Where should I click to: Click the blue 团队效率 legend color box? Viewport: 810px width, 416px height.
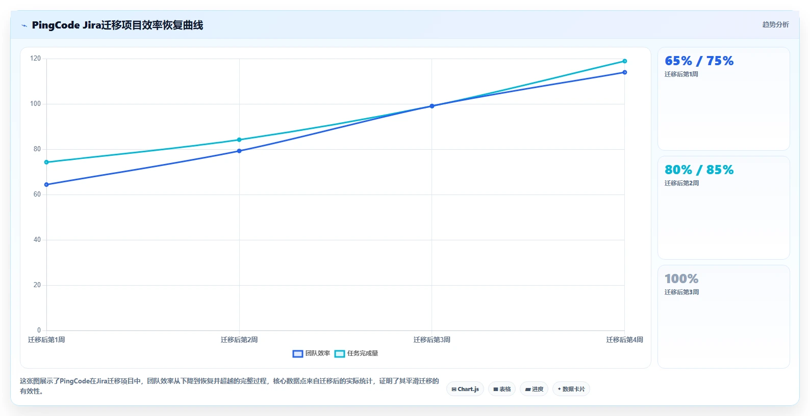tap(298, 354)
